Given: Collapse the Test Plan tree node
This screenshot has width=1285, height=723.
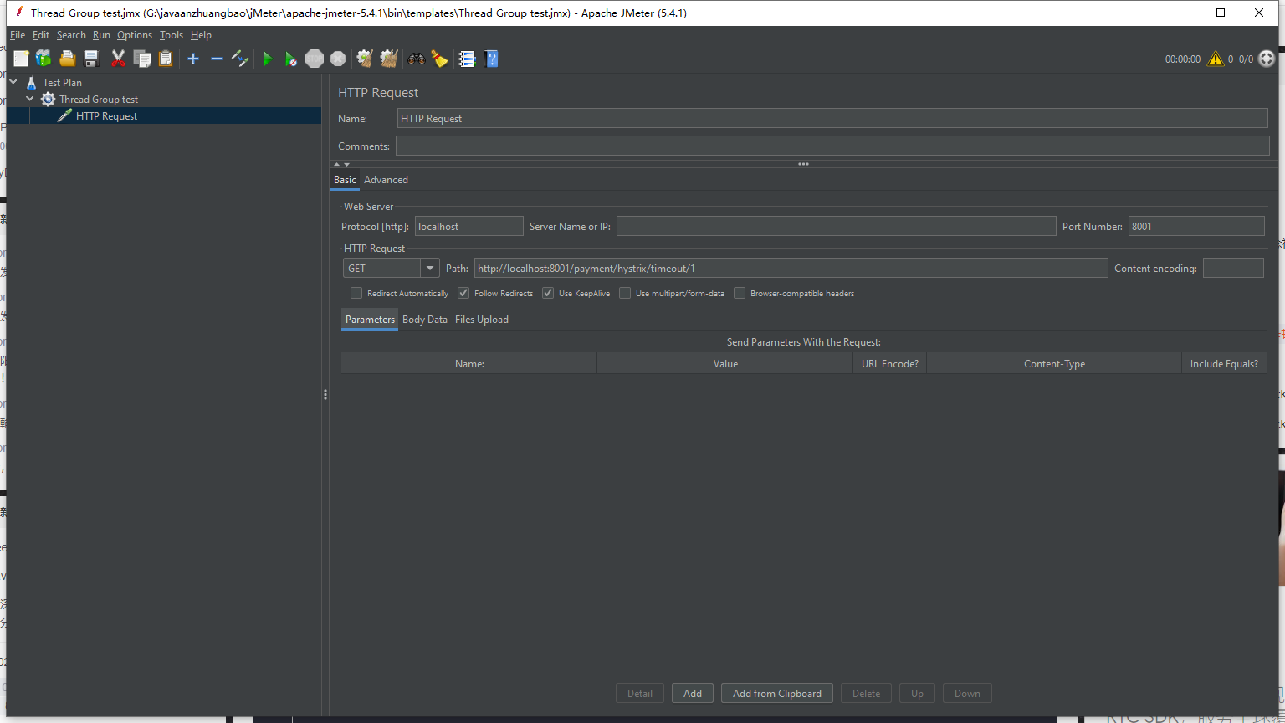Looking at the screenshot, I should coord(13,82).
